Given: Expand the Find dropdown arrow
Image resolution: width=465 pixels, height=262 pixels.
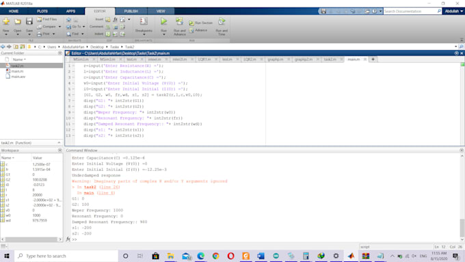Looking at the screenshot, I should pos(83,34).
